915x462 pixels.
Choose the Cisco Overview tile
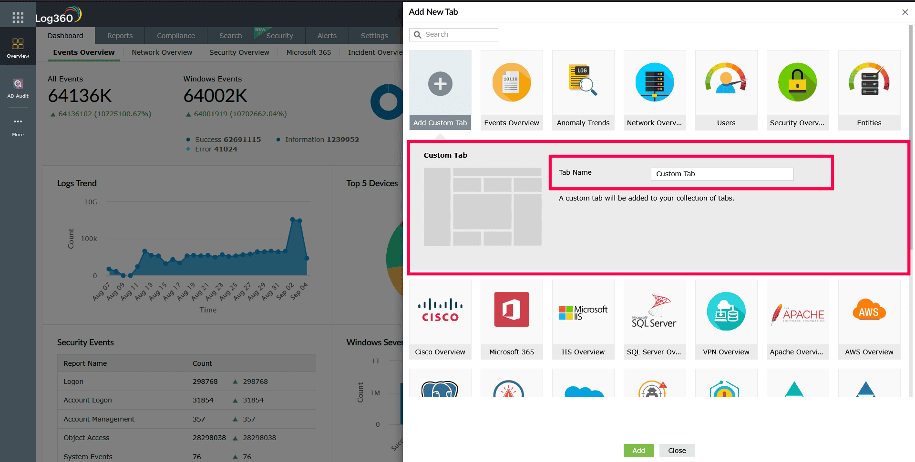click(x=440, y=319)
